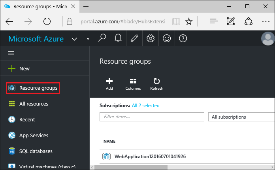This screenshot has width=275, height=170.
Task: Open browser more actions ellipsis
Action: point(266,21)
